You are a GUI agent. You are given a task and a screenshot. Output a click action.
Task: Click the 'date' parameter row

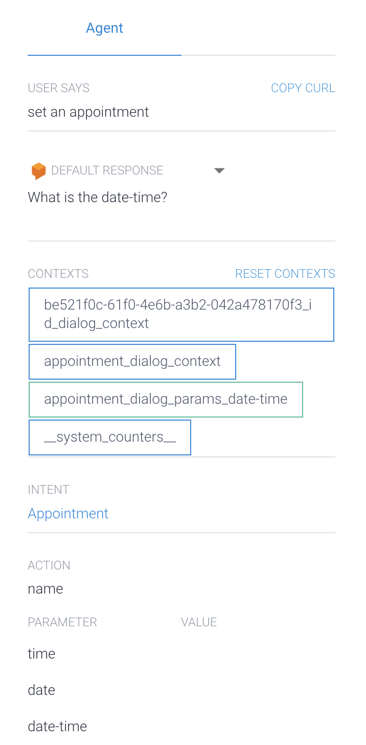coord(41,690)
